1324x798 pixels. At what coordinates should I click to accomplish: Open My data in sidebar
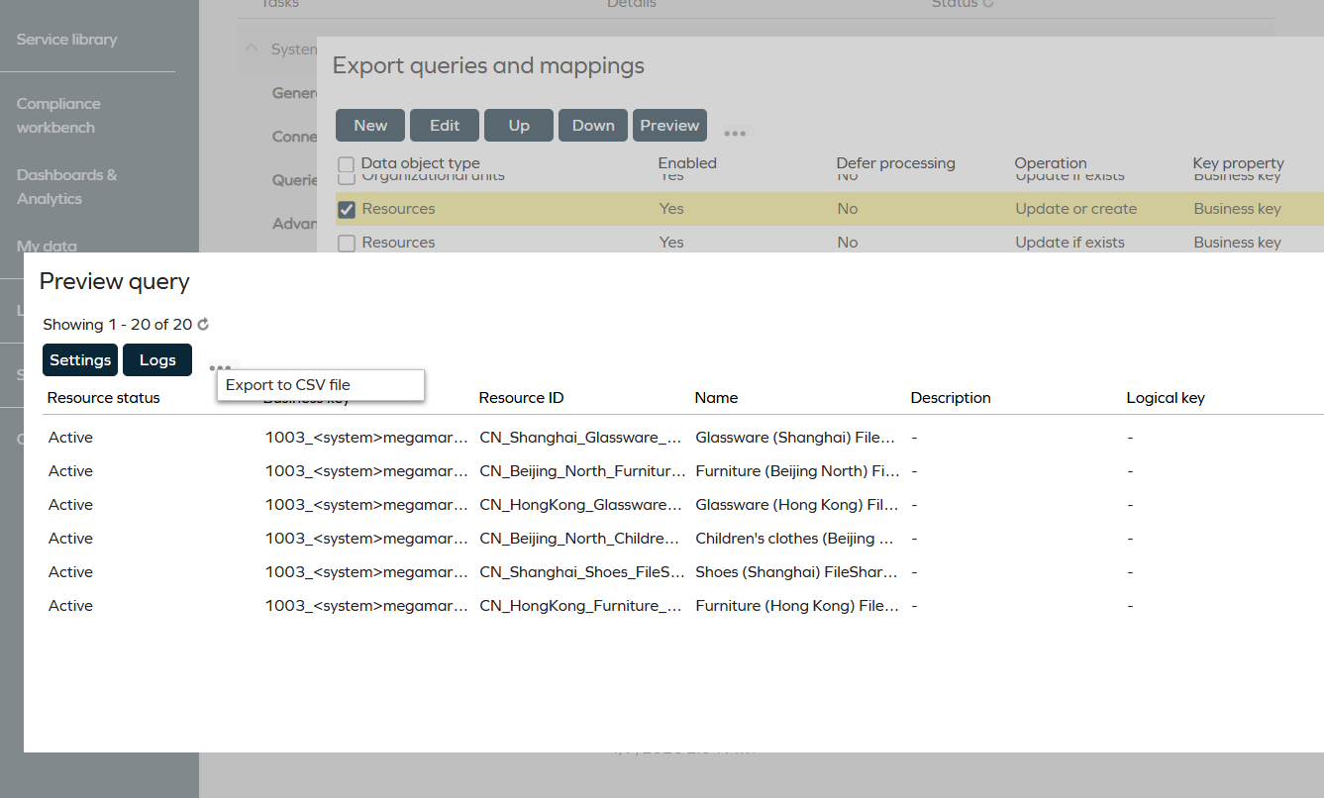click(x=47, y=246)
